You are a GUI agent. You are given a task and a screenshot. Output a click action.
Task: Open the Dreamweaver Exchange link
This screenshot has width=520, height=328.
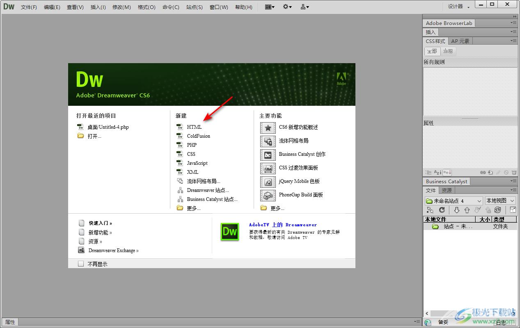(114, 251)
